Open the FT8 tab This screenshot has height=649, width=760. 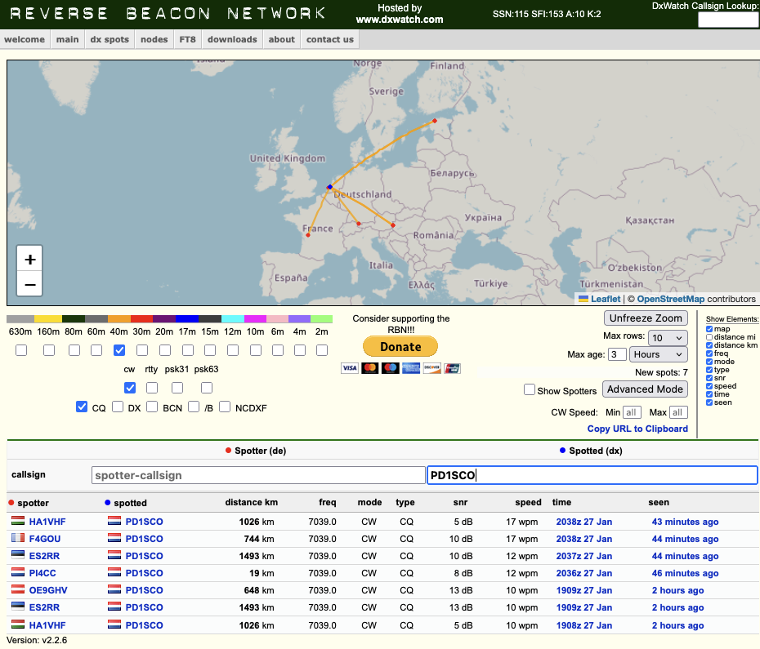tap(188, 39)
